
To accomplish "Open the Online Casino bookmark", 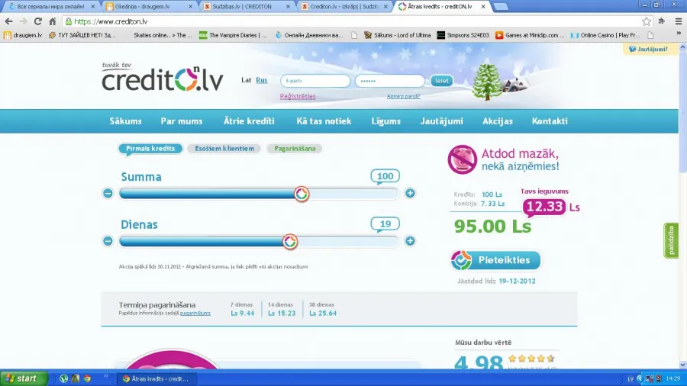I will [x=605, y=35].
